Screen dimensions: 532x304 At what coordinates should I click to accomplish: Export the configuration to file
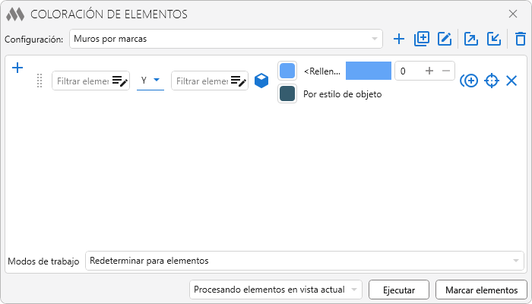coord(471,39)
